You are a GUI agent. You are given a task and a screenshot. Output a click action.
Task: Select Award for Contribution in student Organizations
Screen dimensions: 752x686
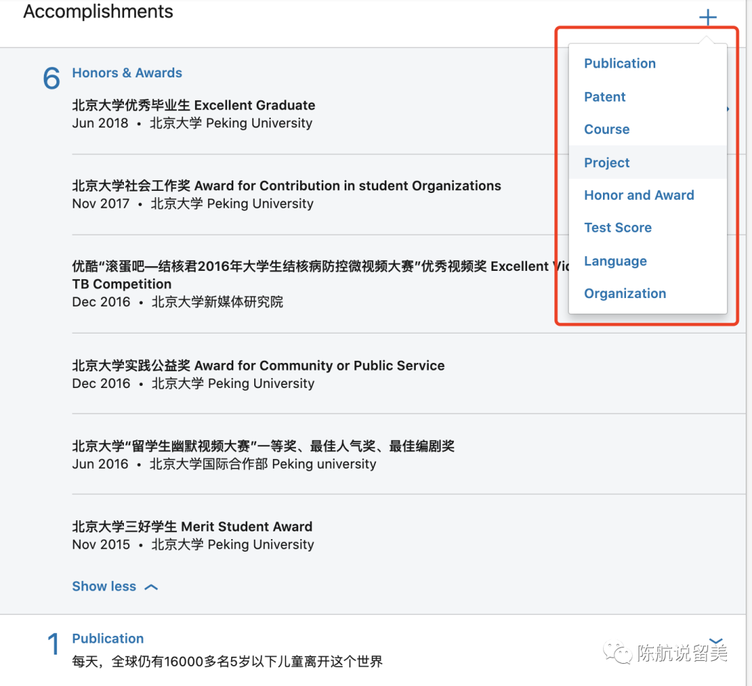point(286,186)
